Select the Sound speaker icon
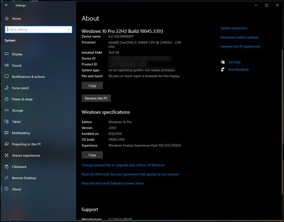This screenshot has width=284, height=222. [x=7, y=65]
